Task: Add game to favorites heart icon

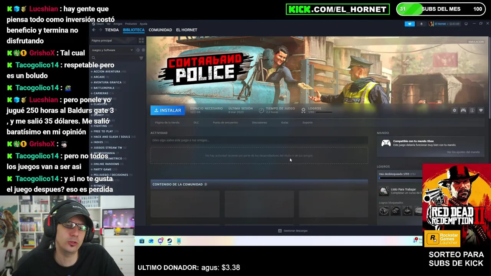Action: 481,110
